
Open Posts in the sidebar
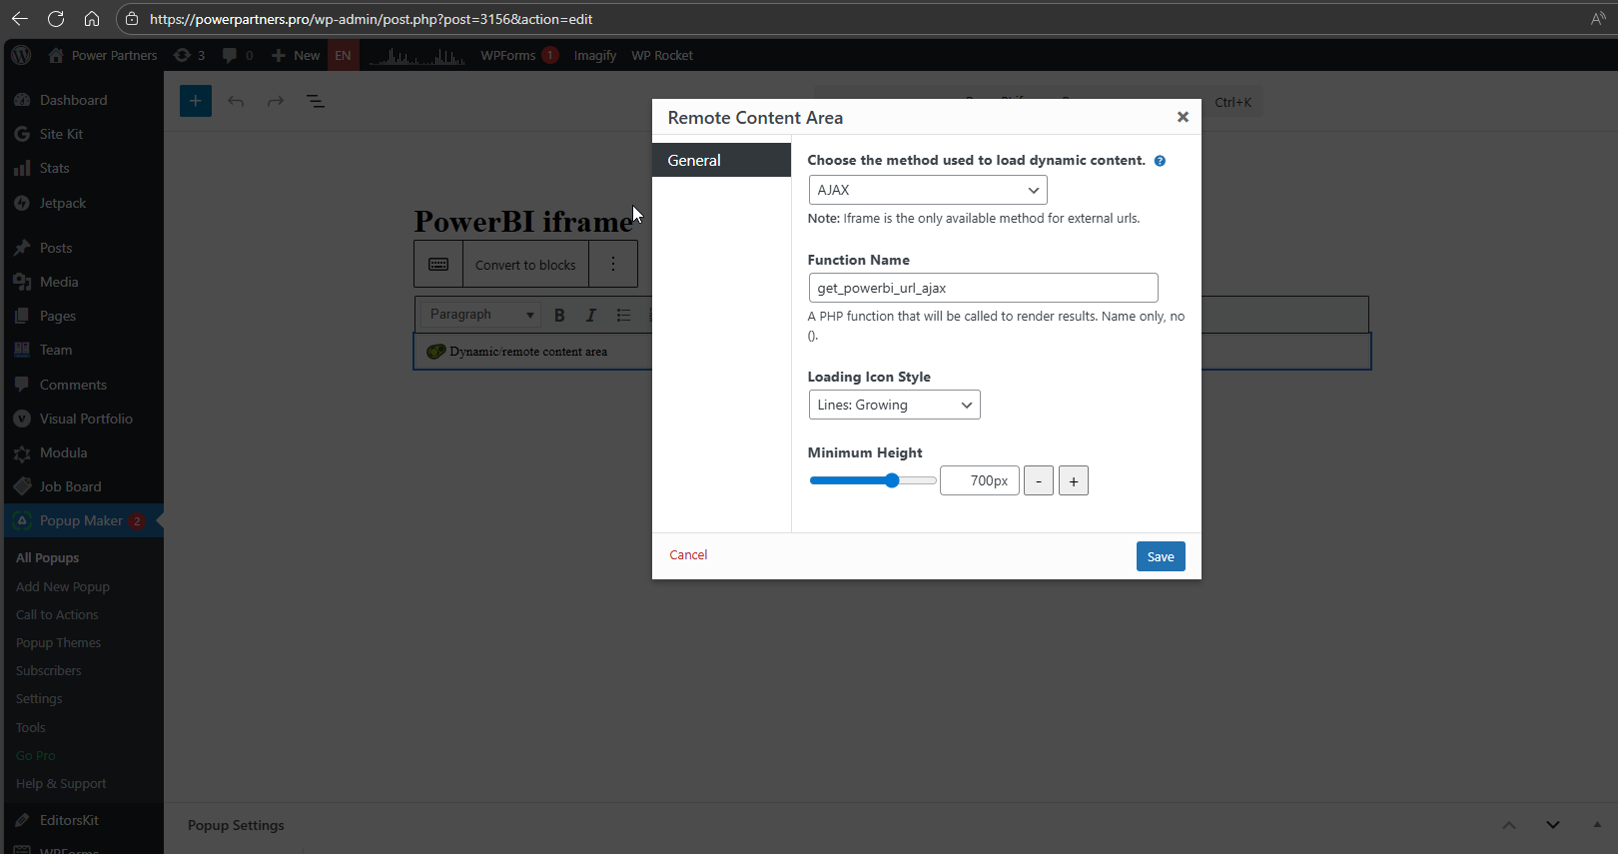pyautogui.click(x=84, y=248)
